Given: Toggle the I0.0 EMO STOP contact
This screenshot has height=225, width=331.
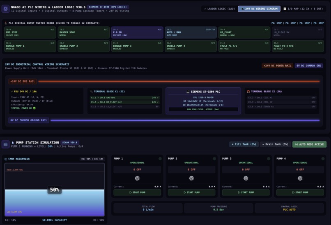Looking at the screenshot, I should pos(30,32).
